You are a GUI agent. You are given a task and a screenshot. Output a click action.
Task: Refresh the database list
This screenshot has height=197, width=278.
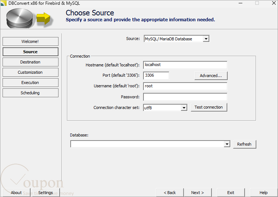click(244, 144)
